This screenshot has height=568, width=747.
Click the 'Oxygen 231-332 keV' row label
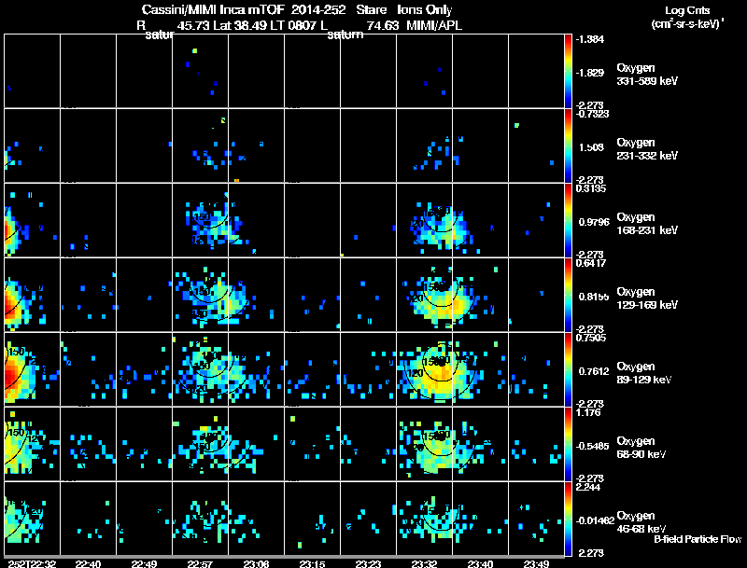click(647, 149)
